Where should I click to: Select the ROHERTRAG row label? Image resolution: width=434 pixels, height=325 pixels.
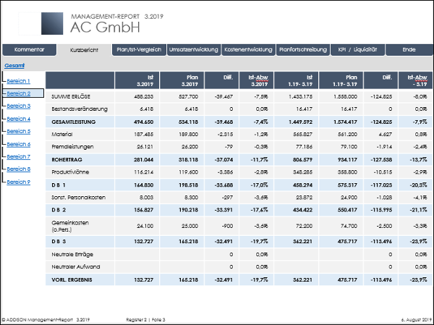pyautogui.click(x=67, y=160)
